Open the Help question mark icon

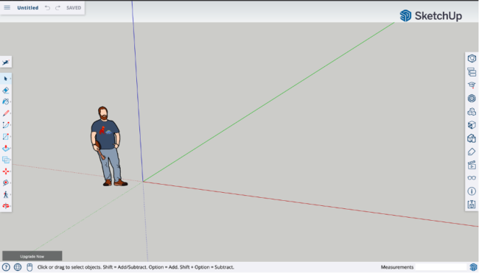[x=6, y=267]
